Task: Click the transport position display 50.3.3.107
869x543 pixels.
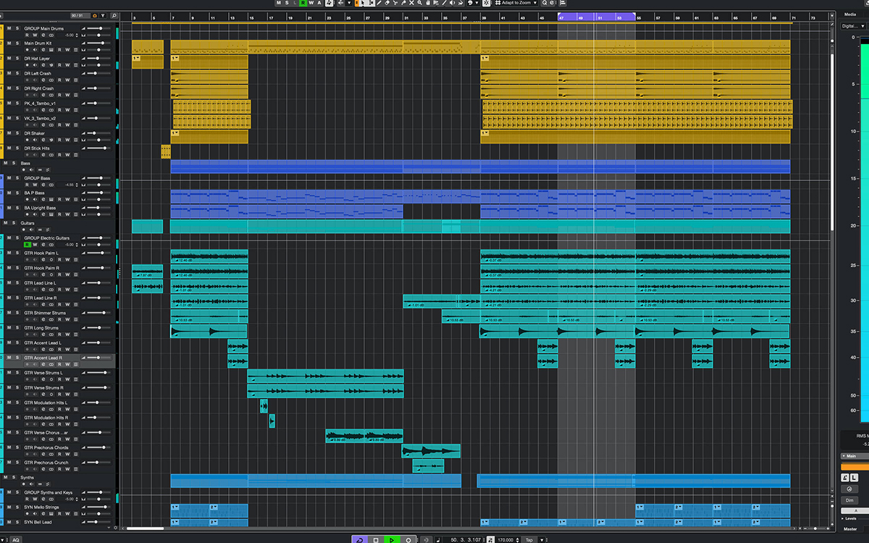Action: [x=466, y=539]
